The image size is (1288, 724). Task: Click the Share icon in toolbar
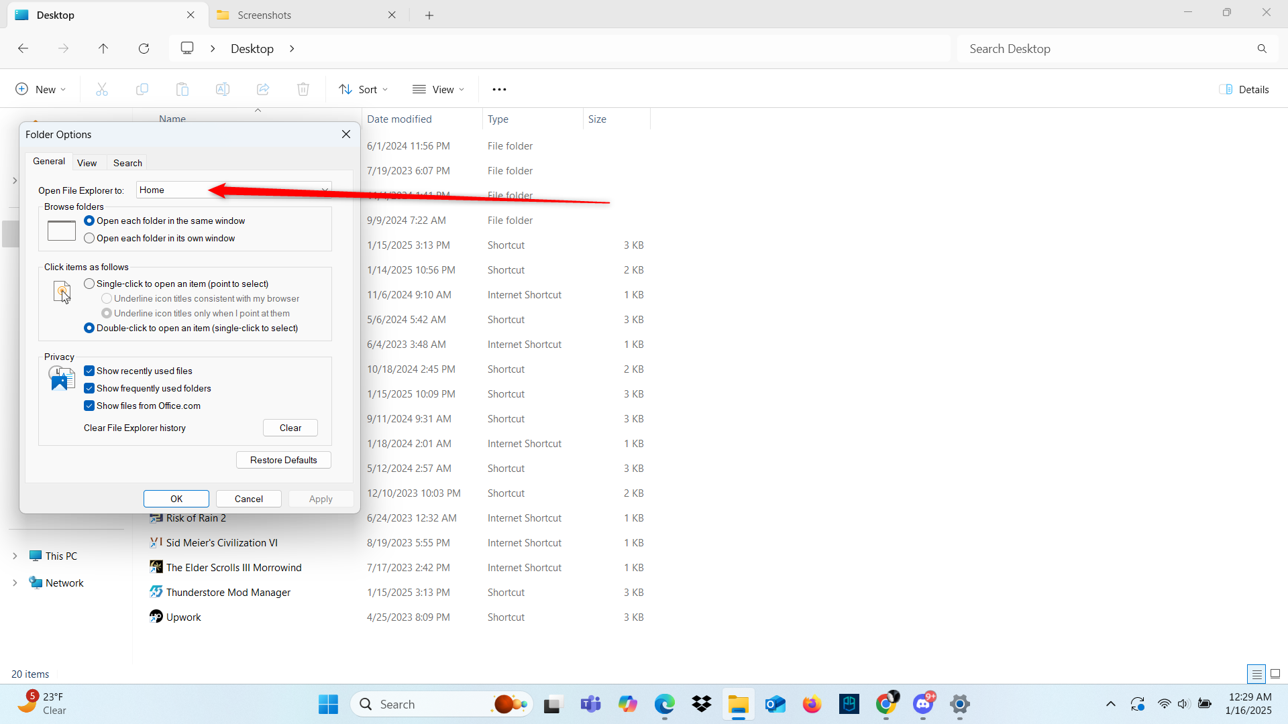263,89
